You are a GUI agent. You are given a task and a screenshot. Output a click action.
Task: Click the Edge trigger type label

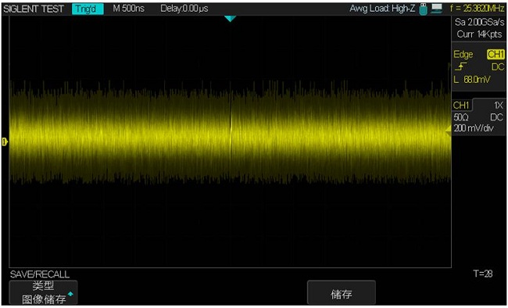point(463,55)
